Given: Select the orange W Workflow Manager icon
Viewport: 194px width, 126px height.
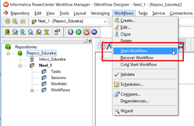Looking at the screenshot, I should 86,32.
